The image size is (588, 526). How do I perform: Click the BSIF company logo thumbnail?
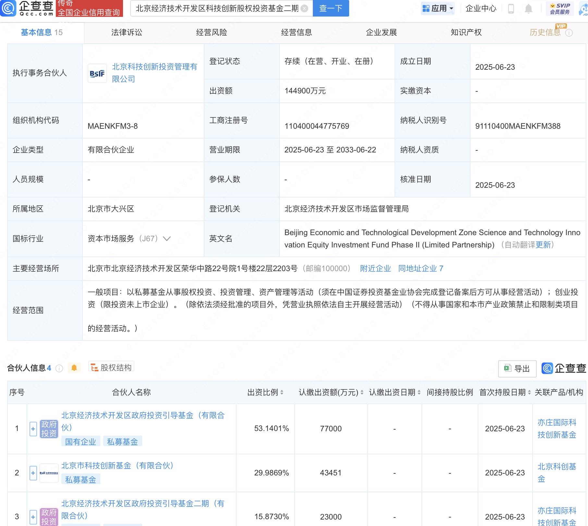[x=97, y=73]
